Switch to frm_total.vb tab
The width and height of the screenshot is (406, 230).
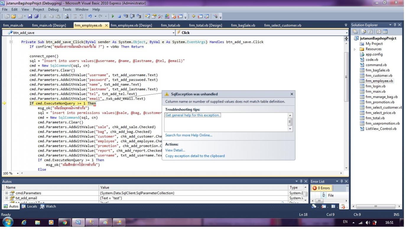170,25
